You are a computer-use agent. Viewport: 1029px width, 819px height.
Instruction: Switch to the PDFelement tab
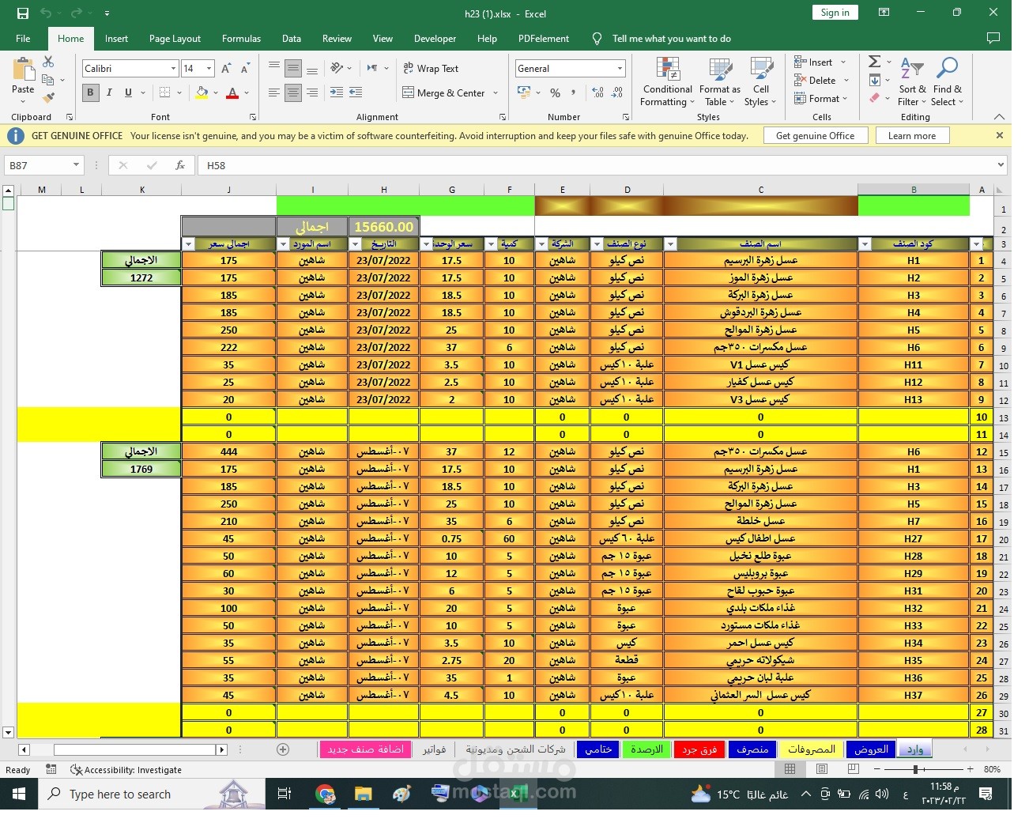coord(543,38)
